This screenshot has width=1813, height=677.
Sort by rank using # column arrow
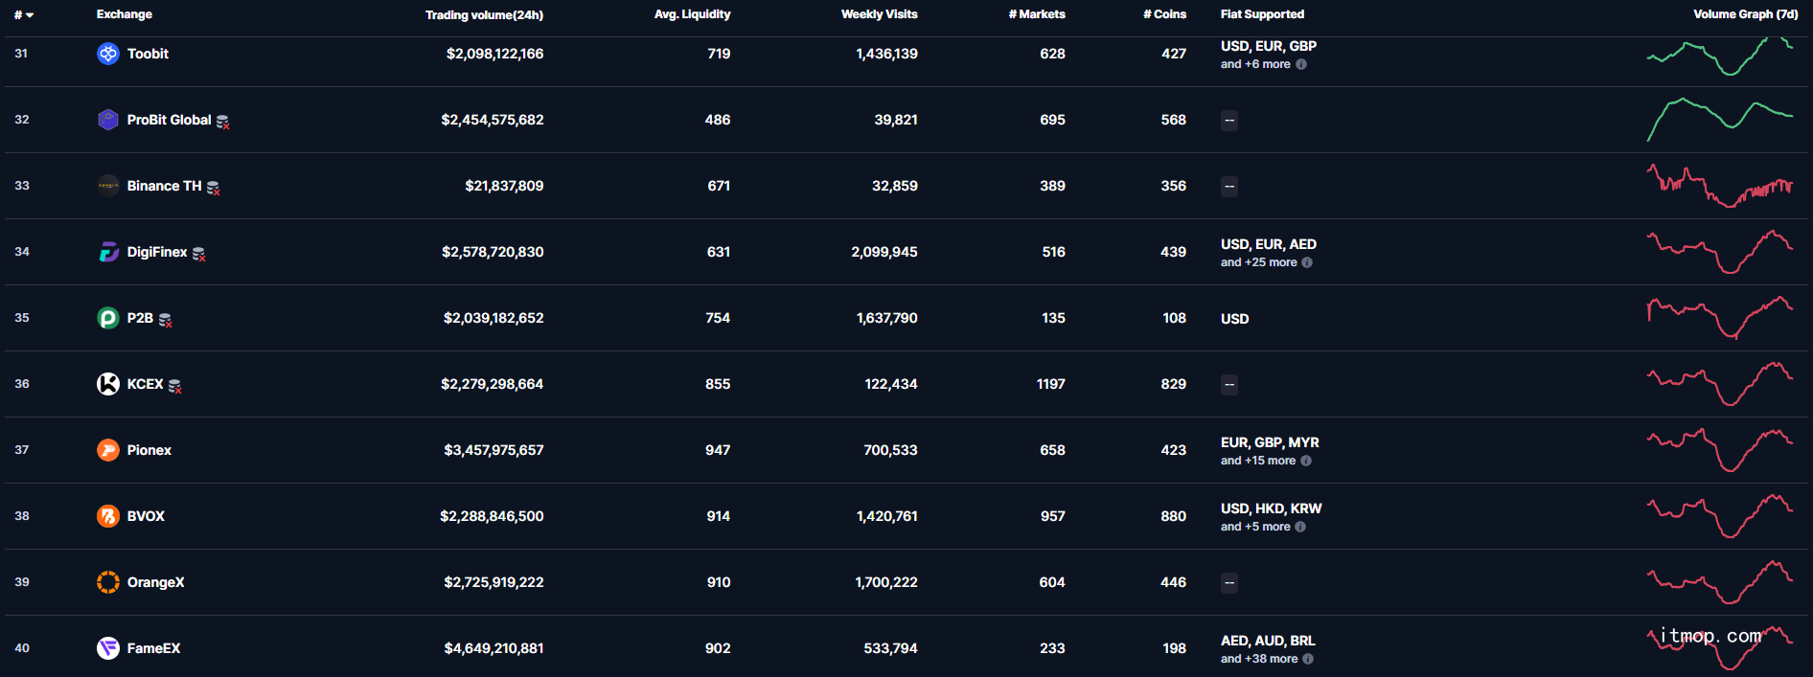24,14
